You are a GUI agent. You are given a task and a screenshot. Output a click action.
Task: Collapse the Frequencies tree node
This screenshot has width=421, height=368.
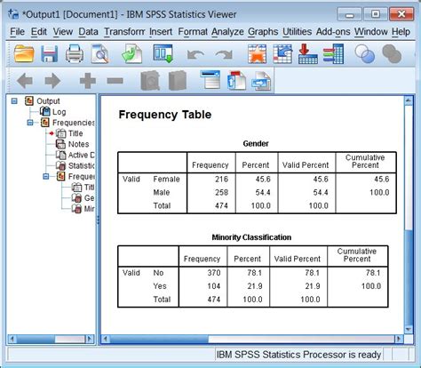coord(30,123)
